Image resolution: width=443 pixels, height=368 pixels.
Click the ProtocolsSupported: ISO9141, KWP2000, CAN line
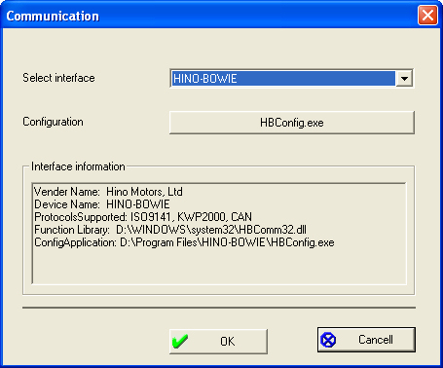click(x=143, y=217)
